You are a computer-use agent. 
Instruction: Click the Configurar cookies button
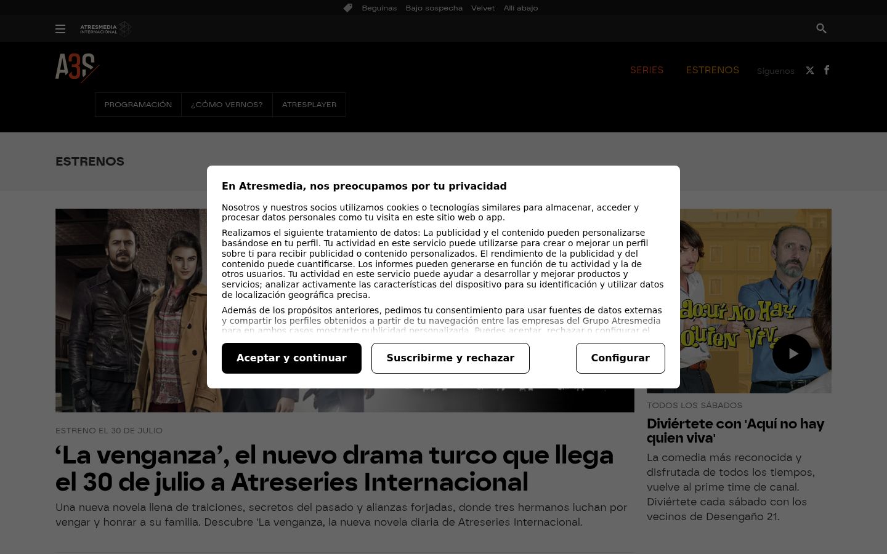click(x=620, y=358)
